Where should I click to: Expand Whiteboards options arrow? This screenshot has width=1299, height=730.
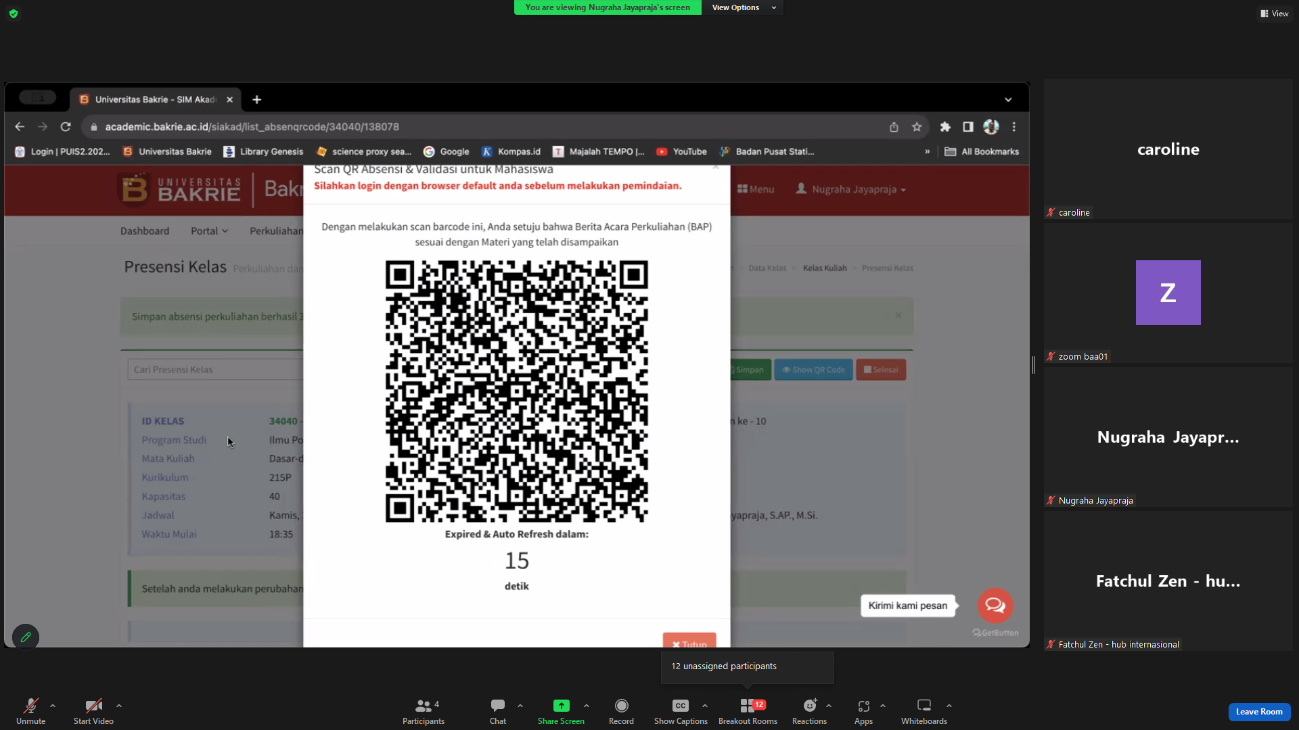point(949,706)
